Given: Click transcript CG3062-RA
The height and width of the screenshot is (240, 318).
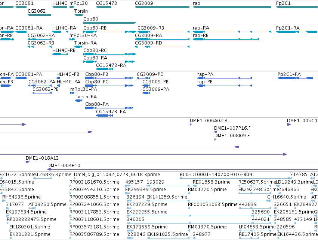Looking at the screenshot, I should click(x=40, y=39).
